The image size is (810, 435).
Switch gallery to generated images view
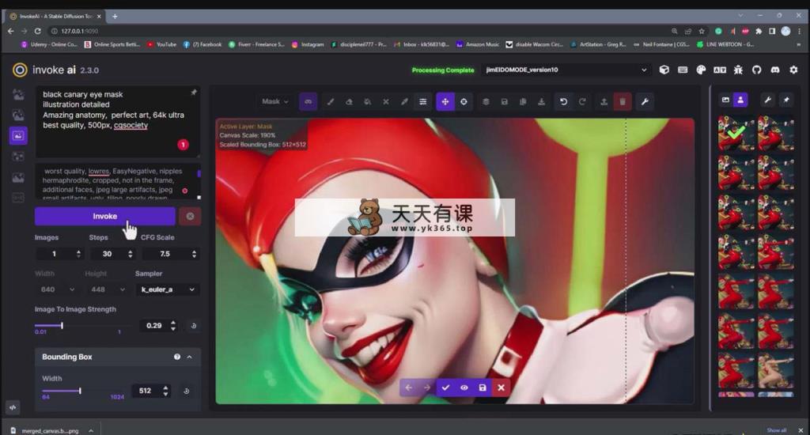tap(725, 100)
